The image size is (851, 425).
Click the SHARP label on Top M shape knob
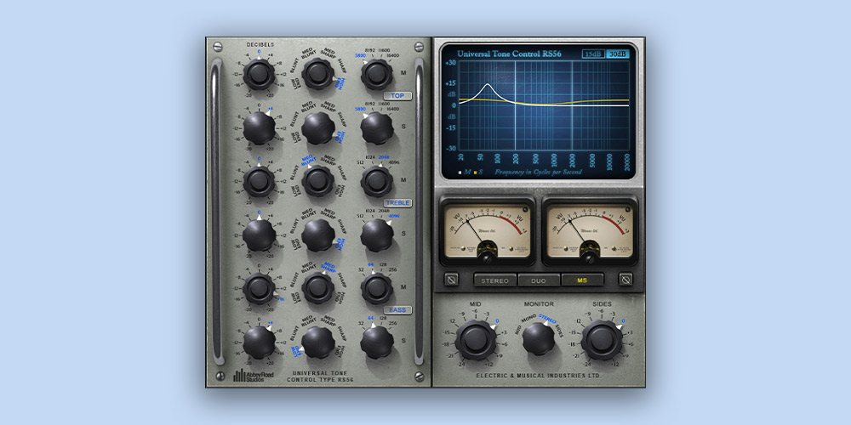[x=342, y=65]
